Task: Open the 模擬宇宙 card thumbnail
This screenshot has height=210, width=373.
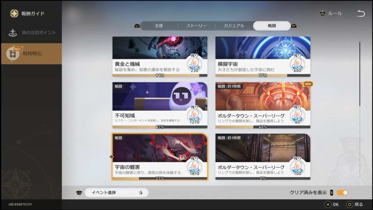Action: pos(263,48)
